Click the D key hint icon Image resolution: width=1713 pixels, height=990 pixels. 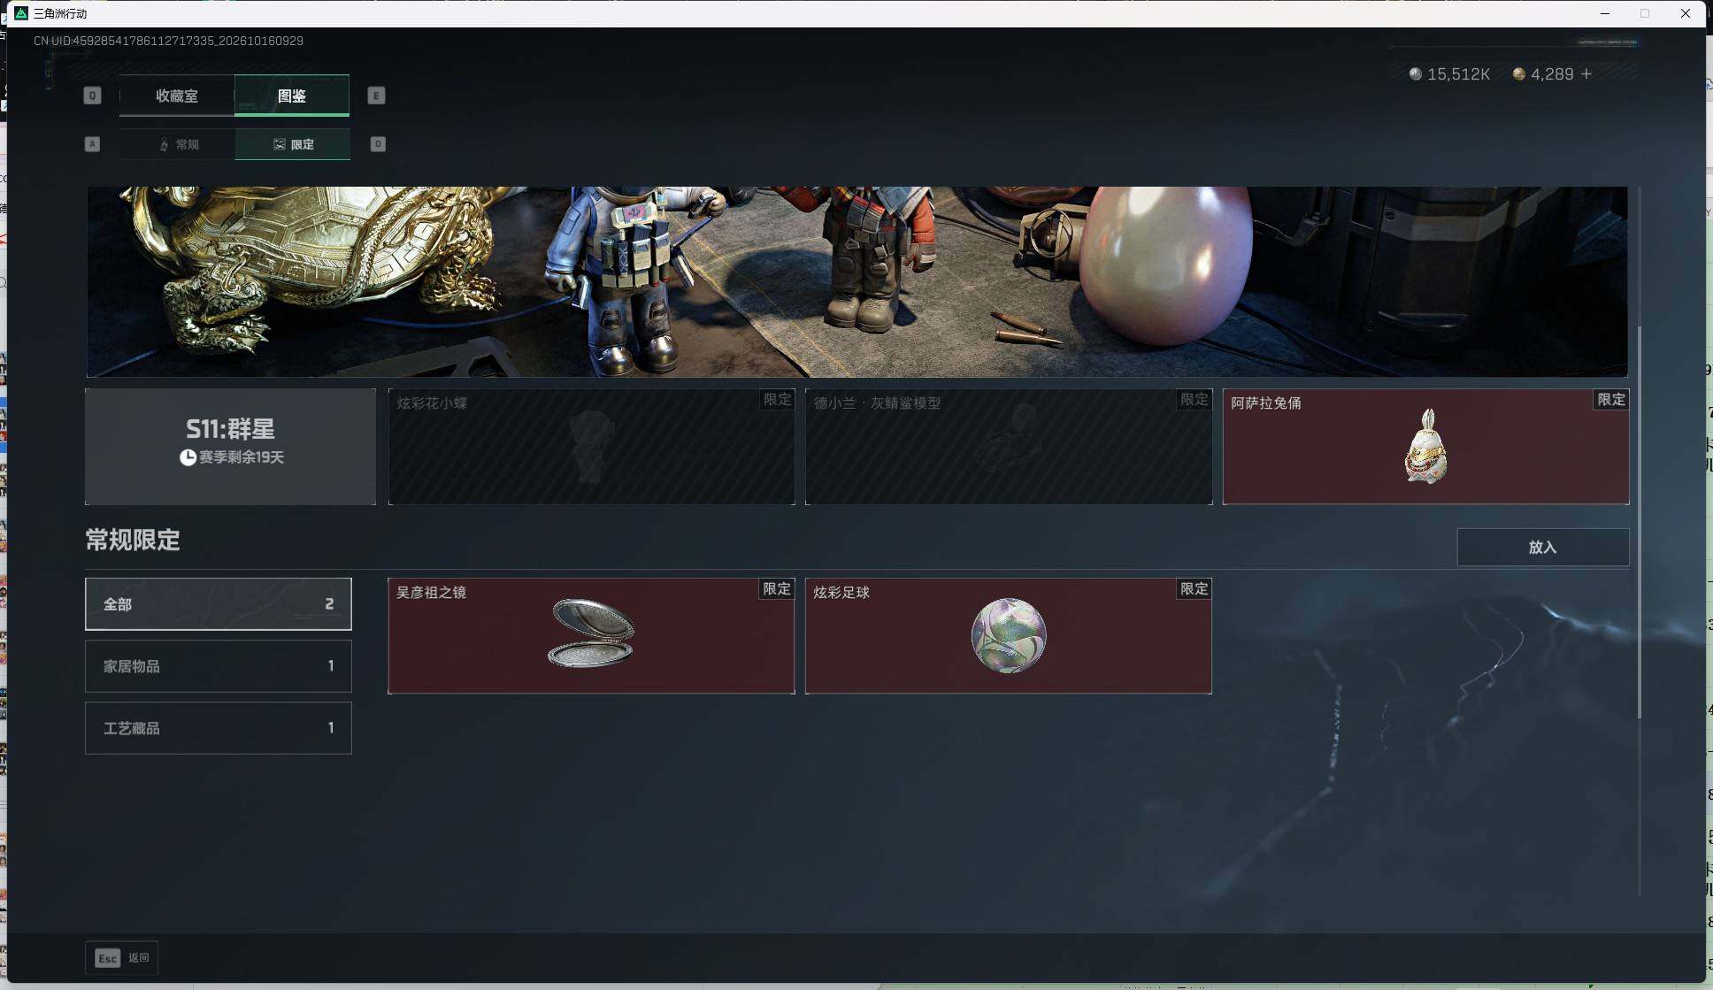[x=378, y=144]
